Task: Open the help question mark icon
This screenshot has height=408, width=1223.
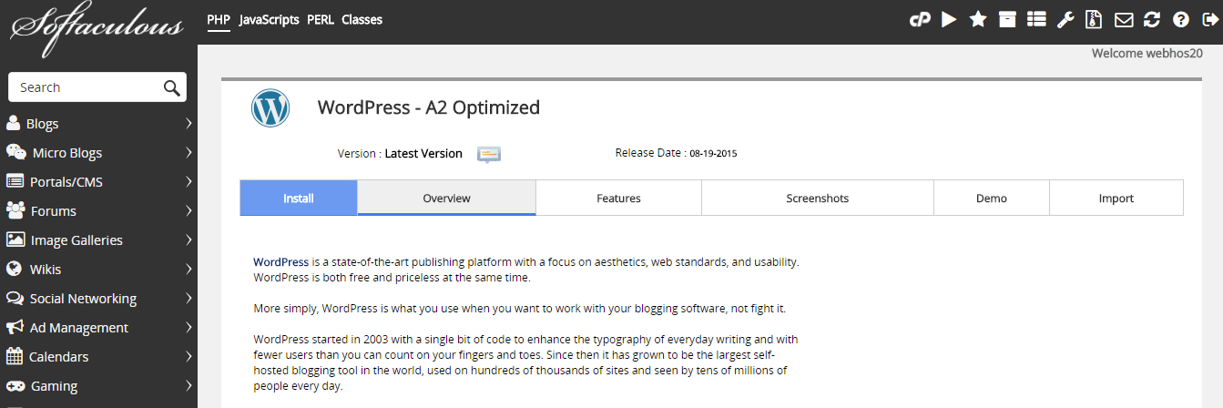Action: 1181,19
